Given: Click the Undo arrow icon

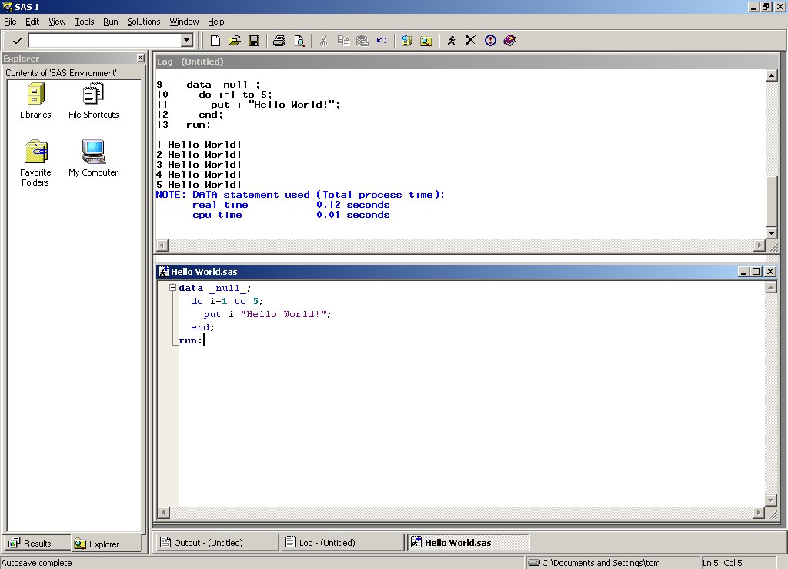Looking at the screenshot, I should point(382,40).
